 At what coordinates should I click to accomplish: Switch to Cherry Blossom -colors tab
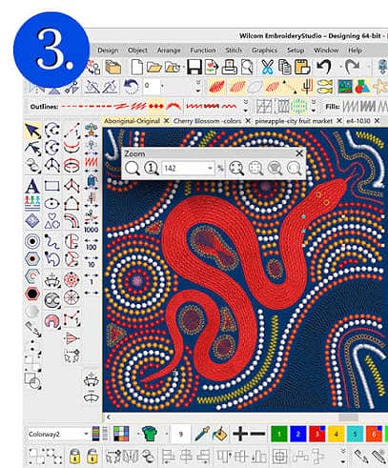208,121
